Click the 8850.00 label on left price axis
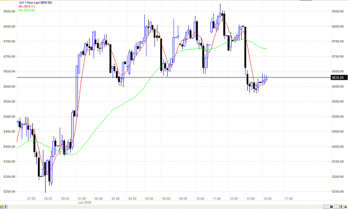This screenshot has width=348, height=209. (x=9, y=11)
